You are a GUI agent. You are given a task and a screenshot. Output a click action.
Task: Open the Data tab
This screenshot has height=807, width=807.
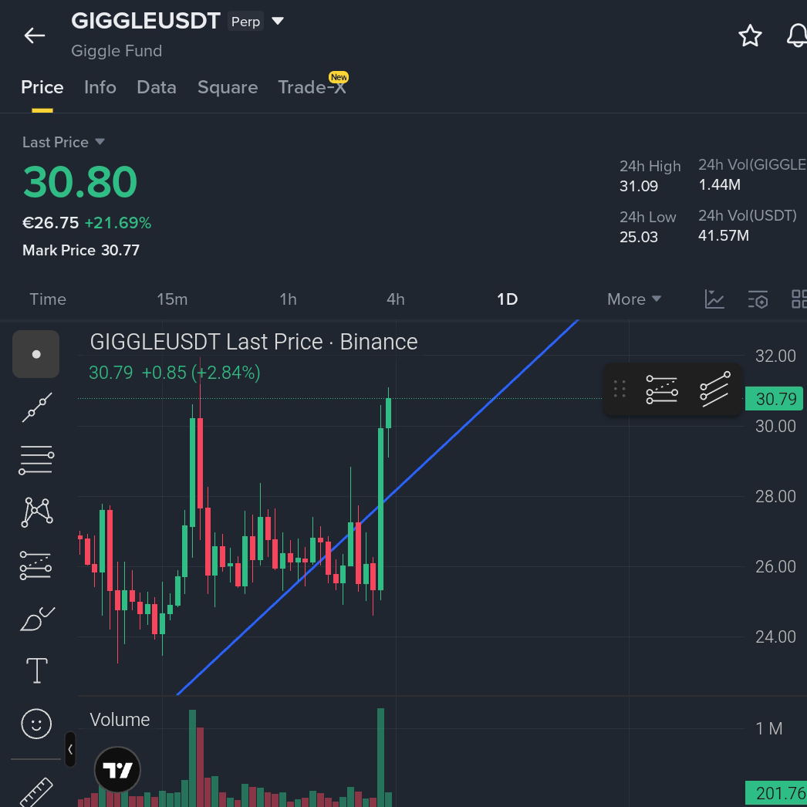pyautogui.click(x=157, y=87)
